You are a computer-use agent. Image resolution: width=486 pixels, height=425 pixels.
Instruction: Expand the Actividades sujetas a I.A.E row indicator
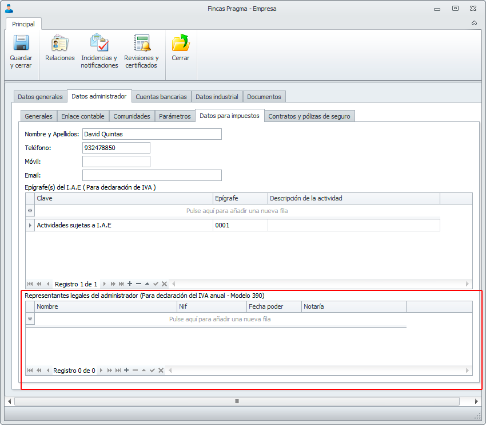(x=30, y=226)
